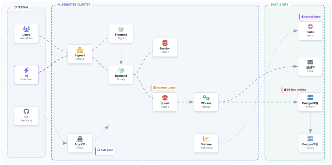Click the PostgreSQL Replica node

click(x=310, y=143)
